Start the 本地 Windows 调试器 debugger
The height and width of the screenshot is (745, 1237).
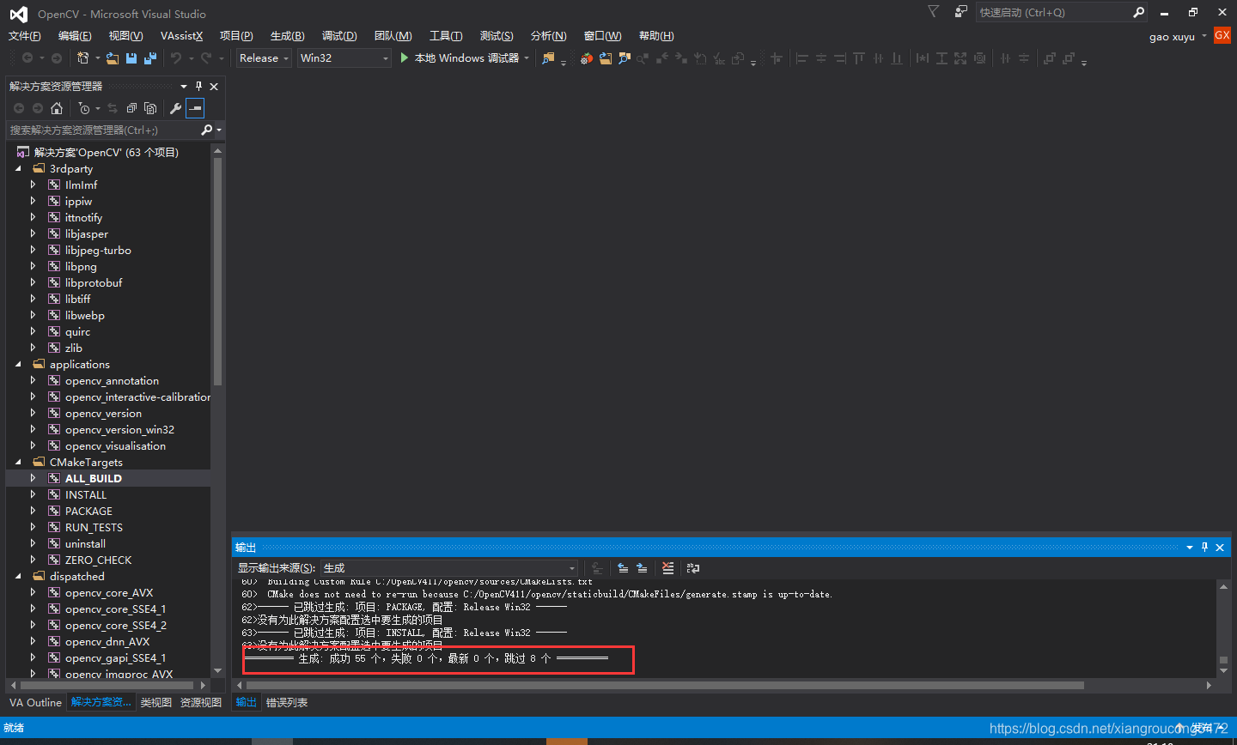(x=465, y=58)
